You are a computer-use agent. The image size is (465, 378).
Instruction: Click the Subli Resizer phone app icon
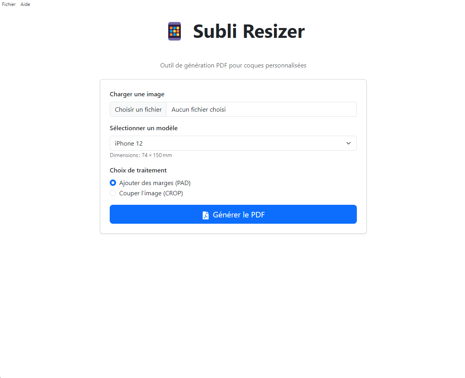click(174, 31)
